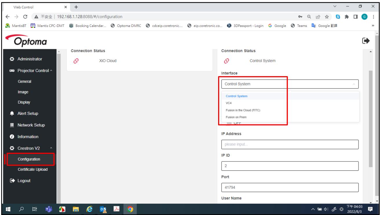Image resolution: width=380 pixels, height=215 pixels.
Task: Choose Fusion on Prem option
Action: click(290, 117)
